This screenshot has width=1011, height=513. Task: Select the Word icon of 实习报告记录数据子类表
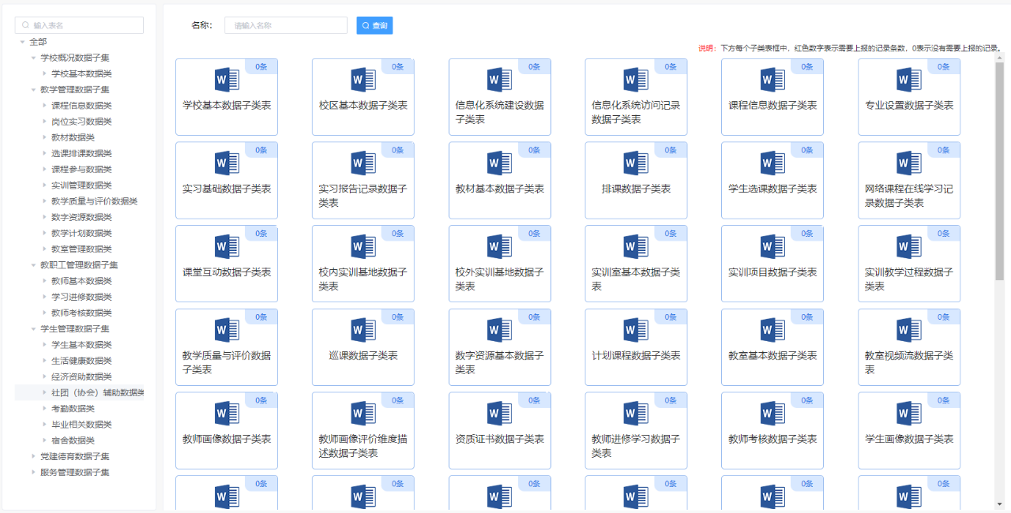pyautogui.click(x=363, y=163)
